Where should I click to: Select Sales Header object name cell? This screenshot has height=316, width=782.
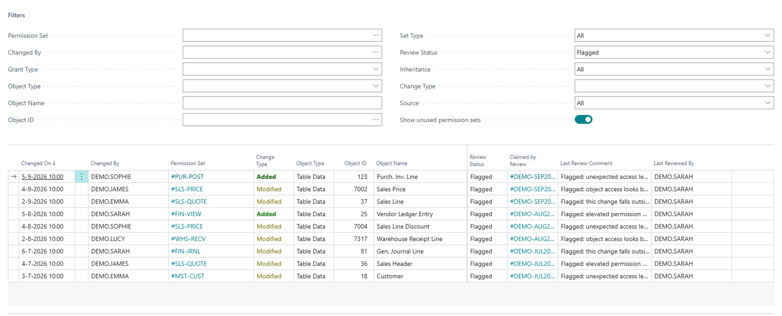click(x=420, y=264)
